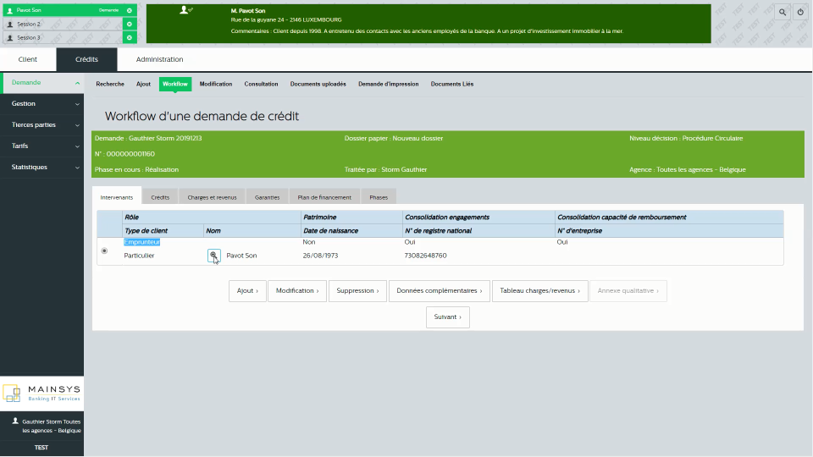
Task: Collapse the Demande sidebar section
Action: point(42,83)
